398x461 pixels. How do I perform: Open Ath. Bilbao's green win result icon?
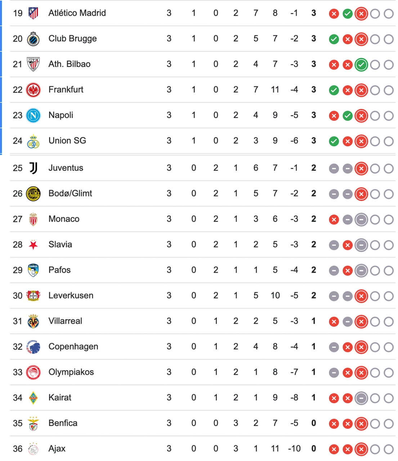tap(361, 65)
